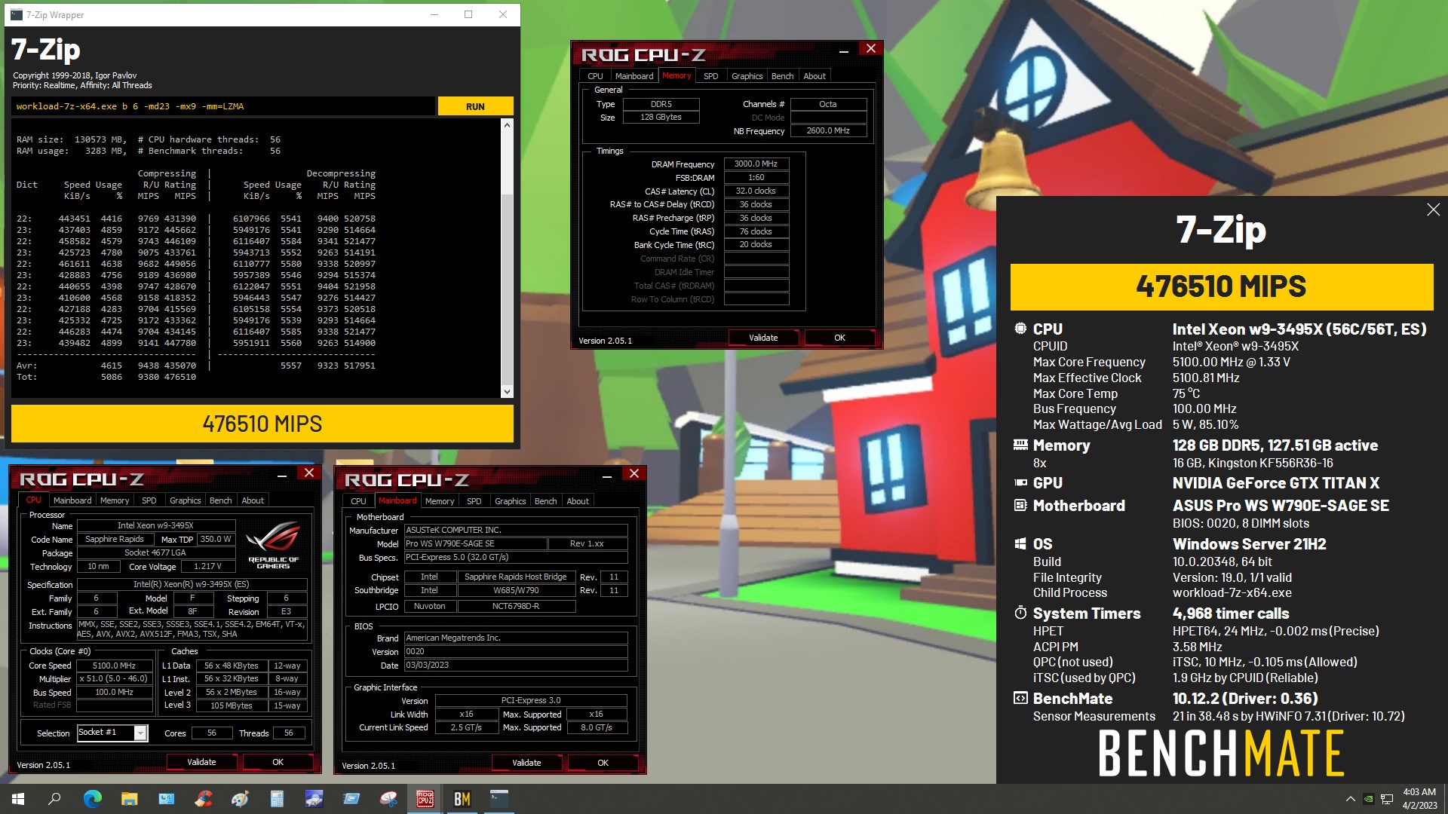Click the NB Frequency 2600.0 MHz value
Viewport: 1448px width, 814px height.
tap(828, 131)
